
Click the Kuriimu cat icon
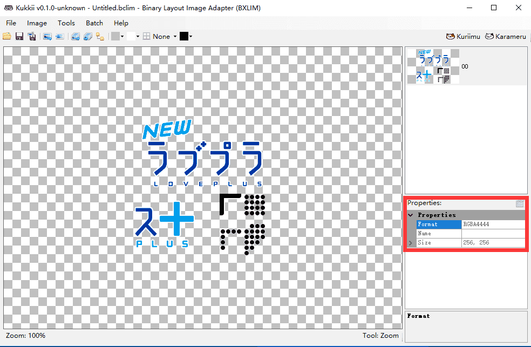pos(451,36)
